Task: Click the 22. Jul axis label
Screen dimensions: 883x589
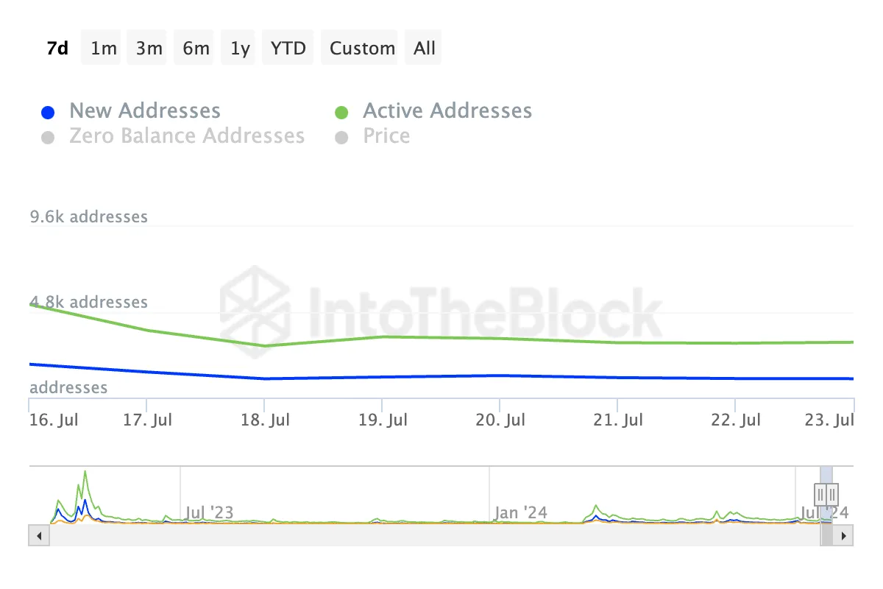Action: click(737, 420)
